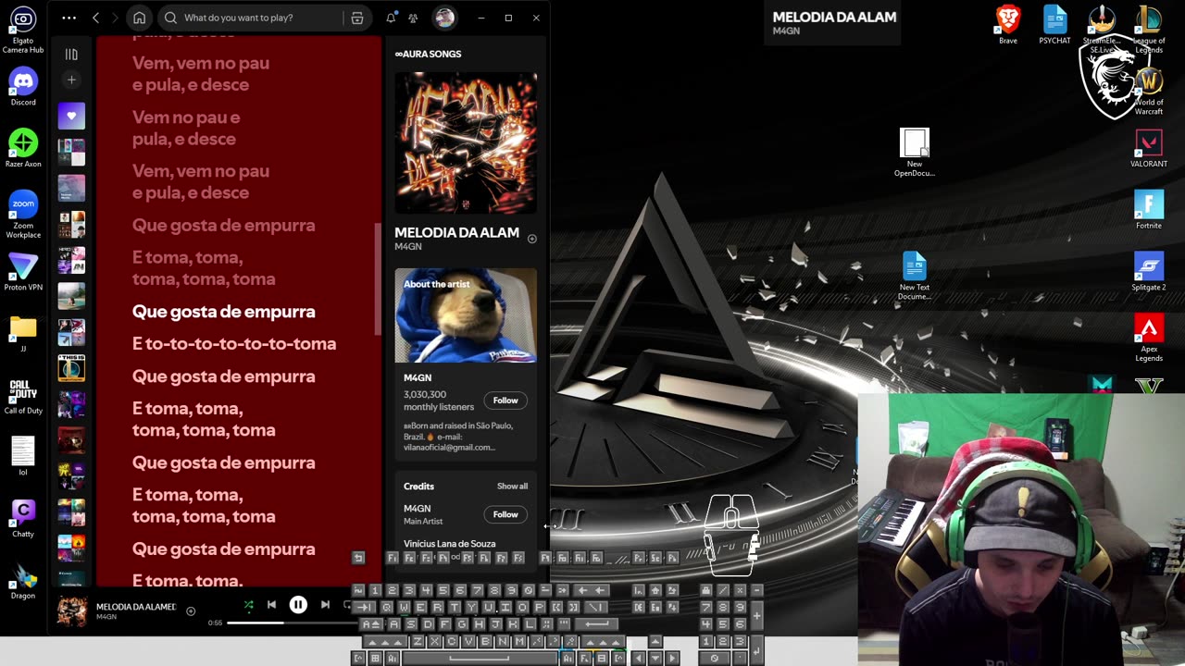Screen dimensions: 1185x666
Task: Open the AURA SONGS playlist header link
Action: click(x=428, y=54)
